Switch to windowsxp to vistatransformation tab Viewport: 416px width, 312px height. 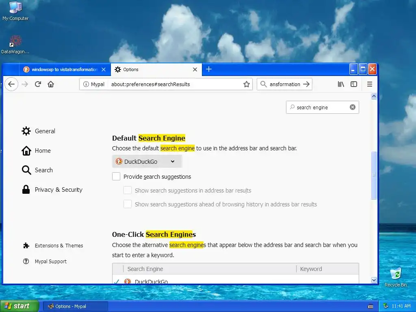point(65,69)
